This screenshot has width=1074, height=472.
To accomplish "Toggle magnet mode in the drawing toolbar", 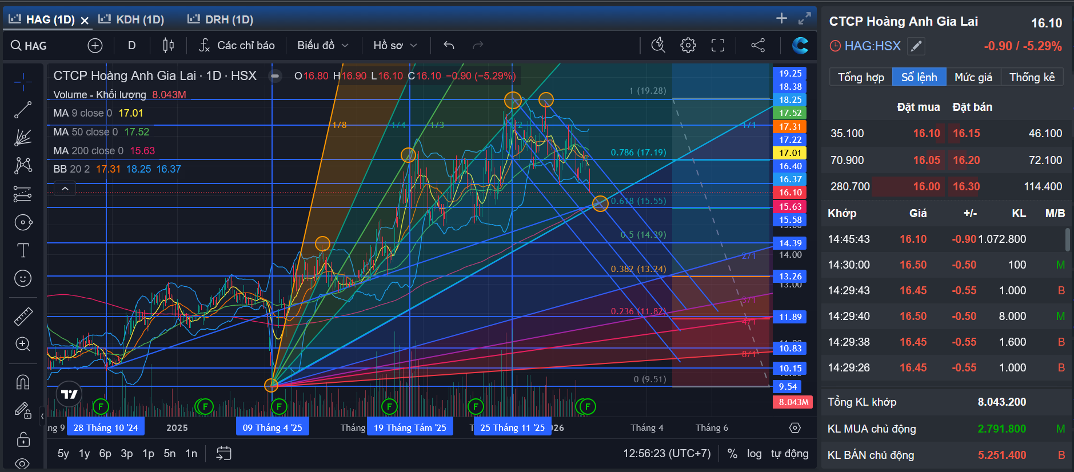I will point(23,382).
